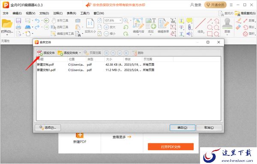Click the 登录 login link
257x164 pixels.
196,5
